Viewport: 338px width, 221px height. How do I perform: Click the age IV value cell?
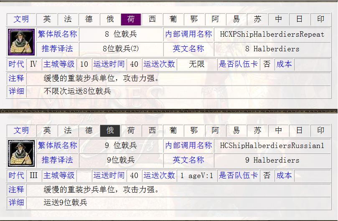33,64
